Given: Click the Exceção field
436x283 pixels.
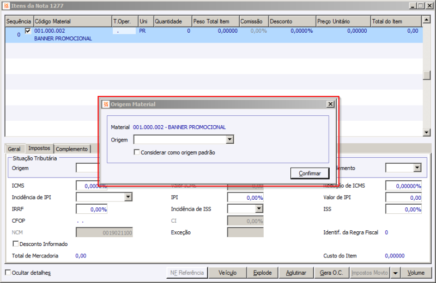Looking at the screenshot, I should point(245,232).
